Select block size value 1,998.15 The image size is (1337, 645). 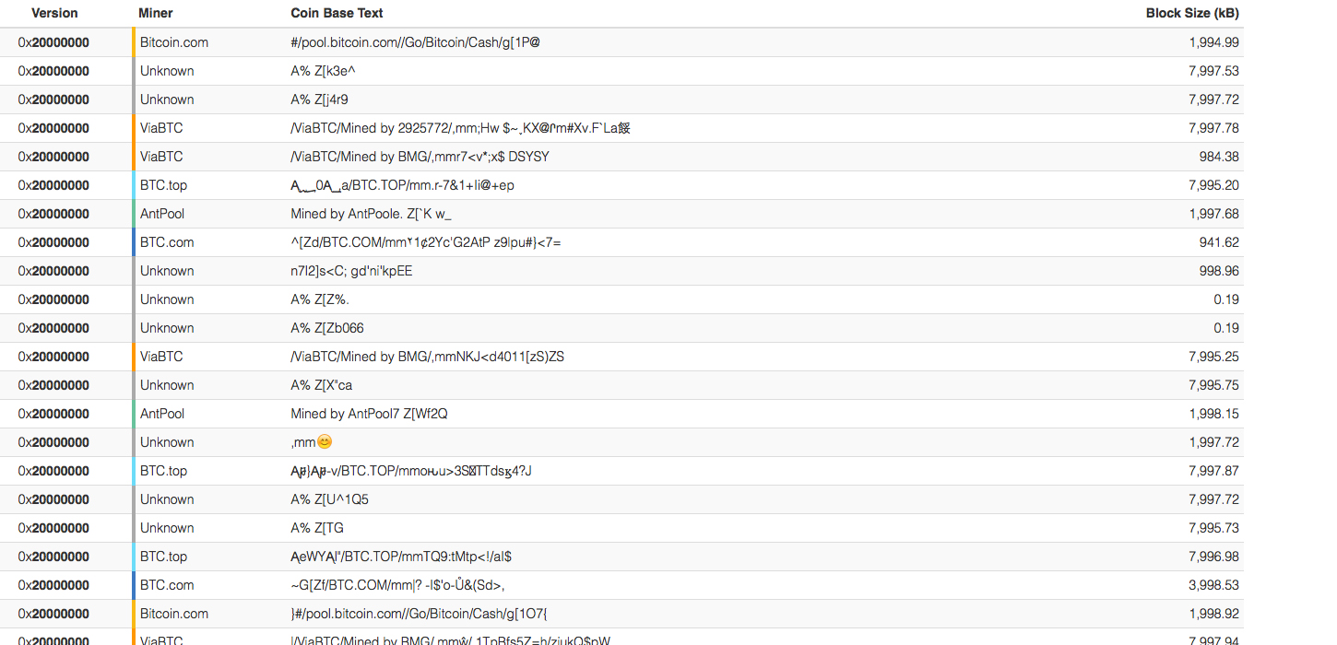[1213, 414]
